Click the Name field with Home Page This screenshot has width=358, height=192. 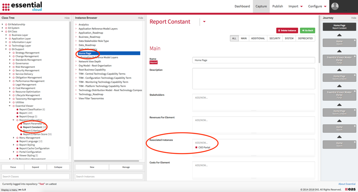[x=254, y=60]
